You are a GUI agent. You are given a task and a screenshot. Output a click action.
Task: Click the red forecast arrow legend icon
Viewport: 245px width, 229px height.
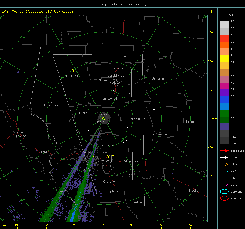pos(224,151)
